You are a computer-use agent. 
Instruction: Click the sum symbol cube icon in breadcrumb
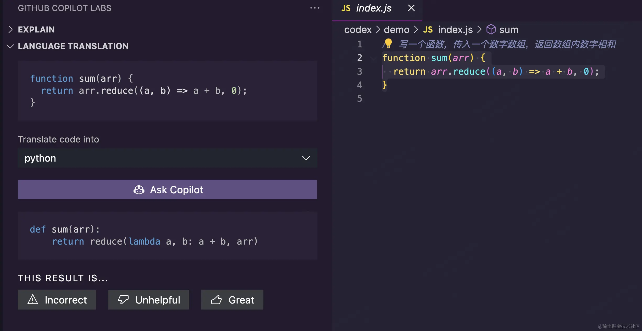click(491, 30)
